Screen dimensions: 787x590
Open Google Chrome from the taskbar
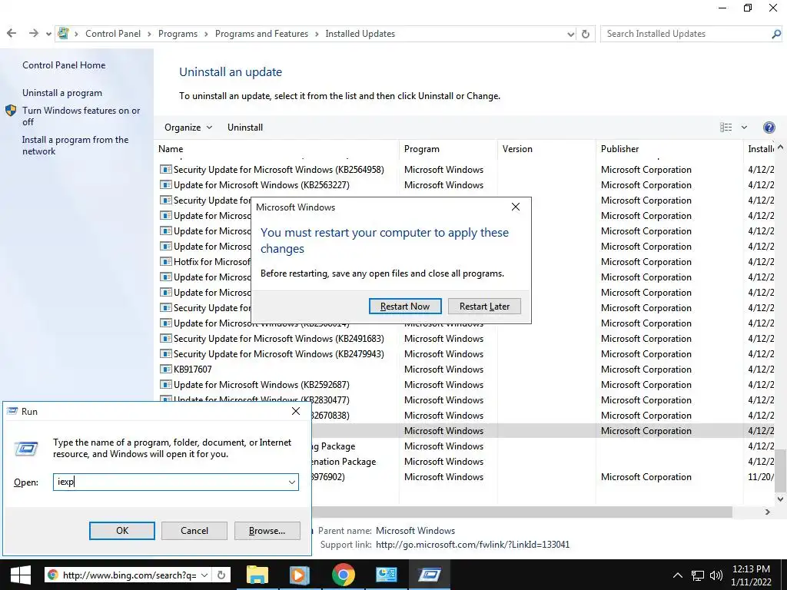tap(344, 575)
